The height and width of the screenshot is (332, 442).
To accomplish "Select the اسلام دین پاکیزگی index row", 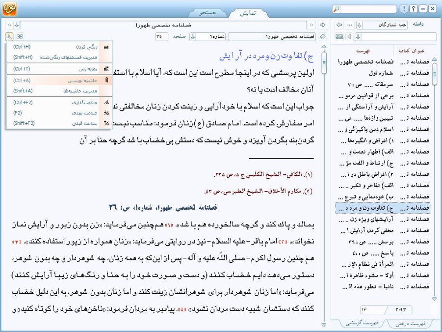I will tap(383, 129).
